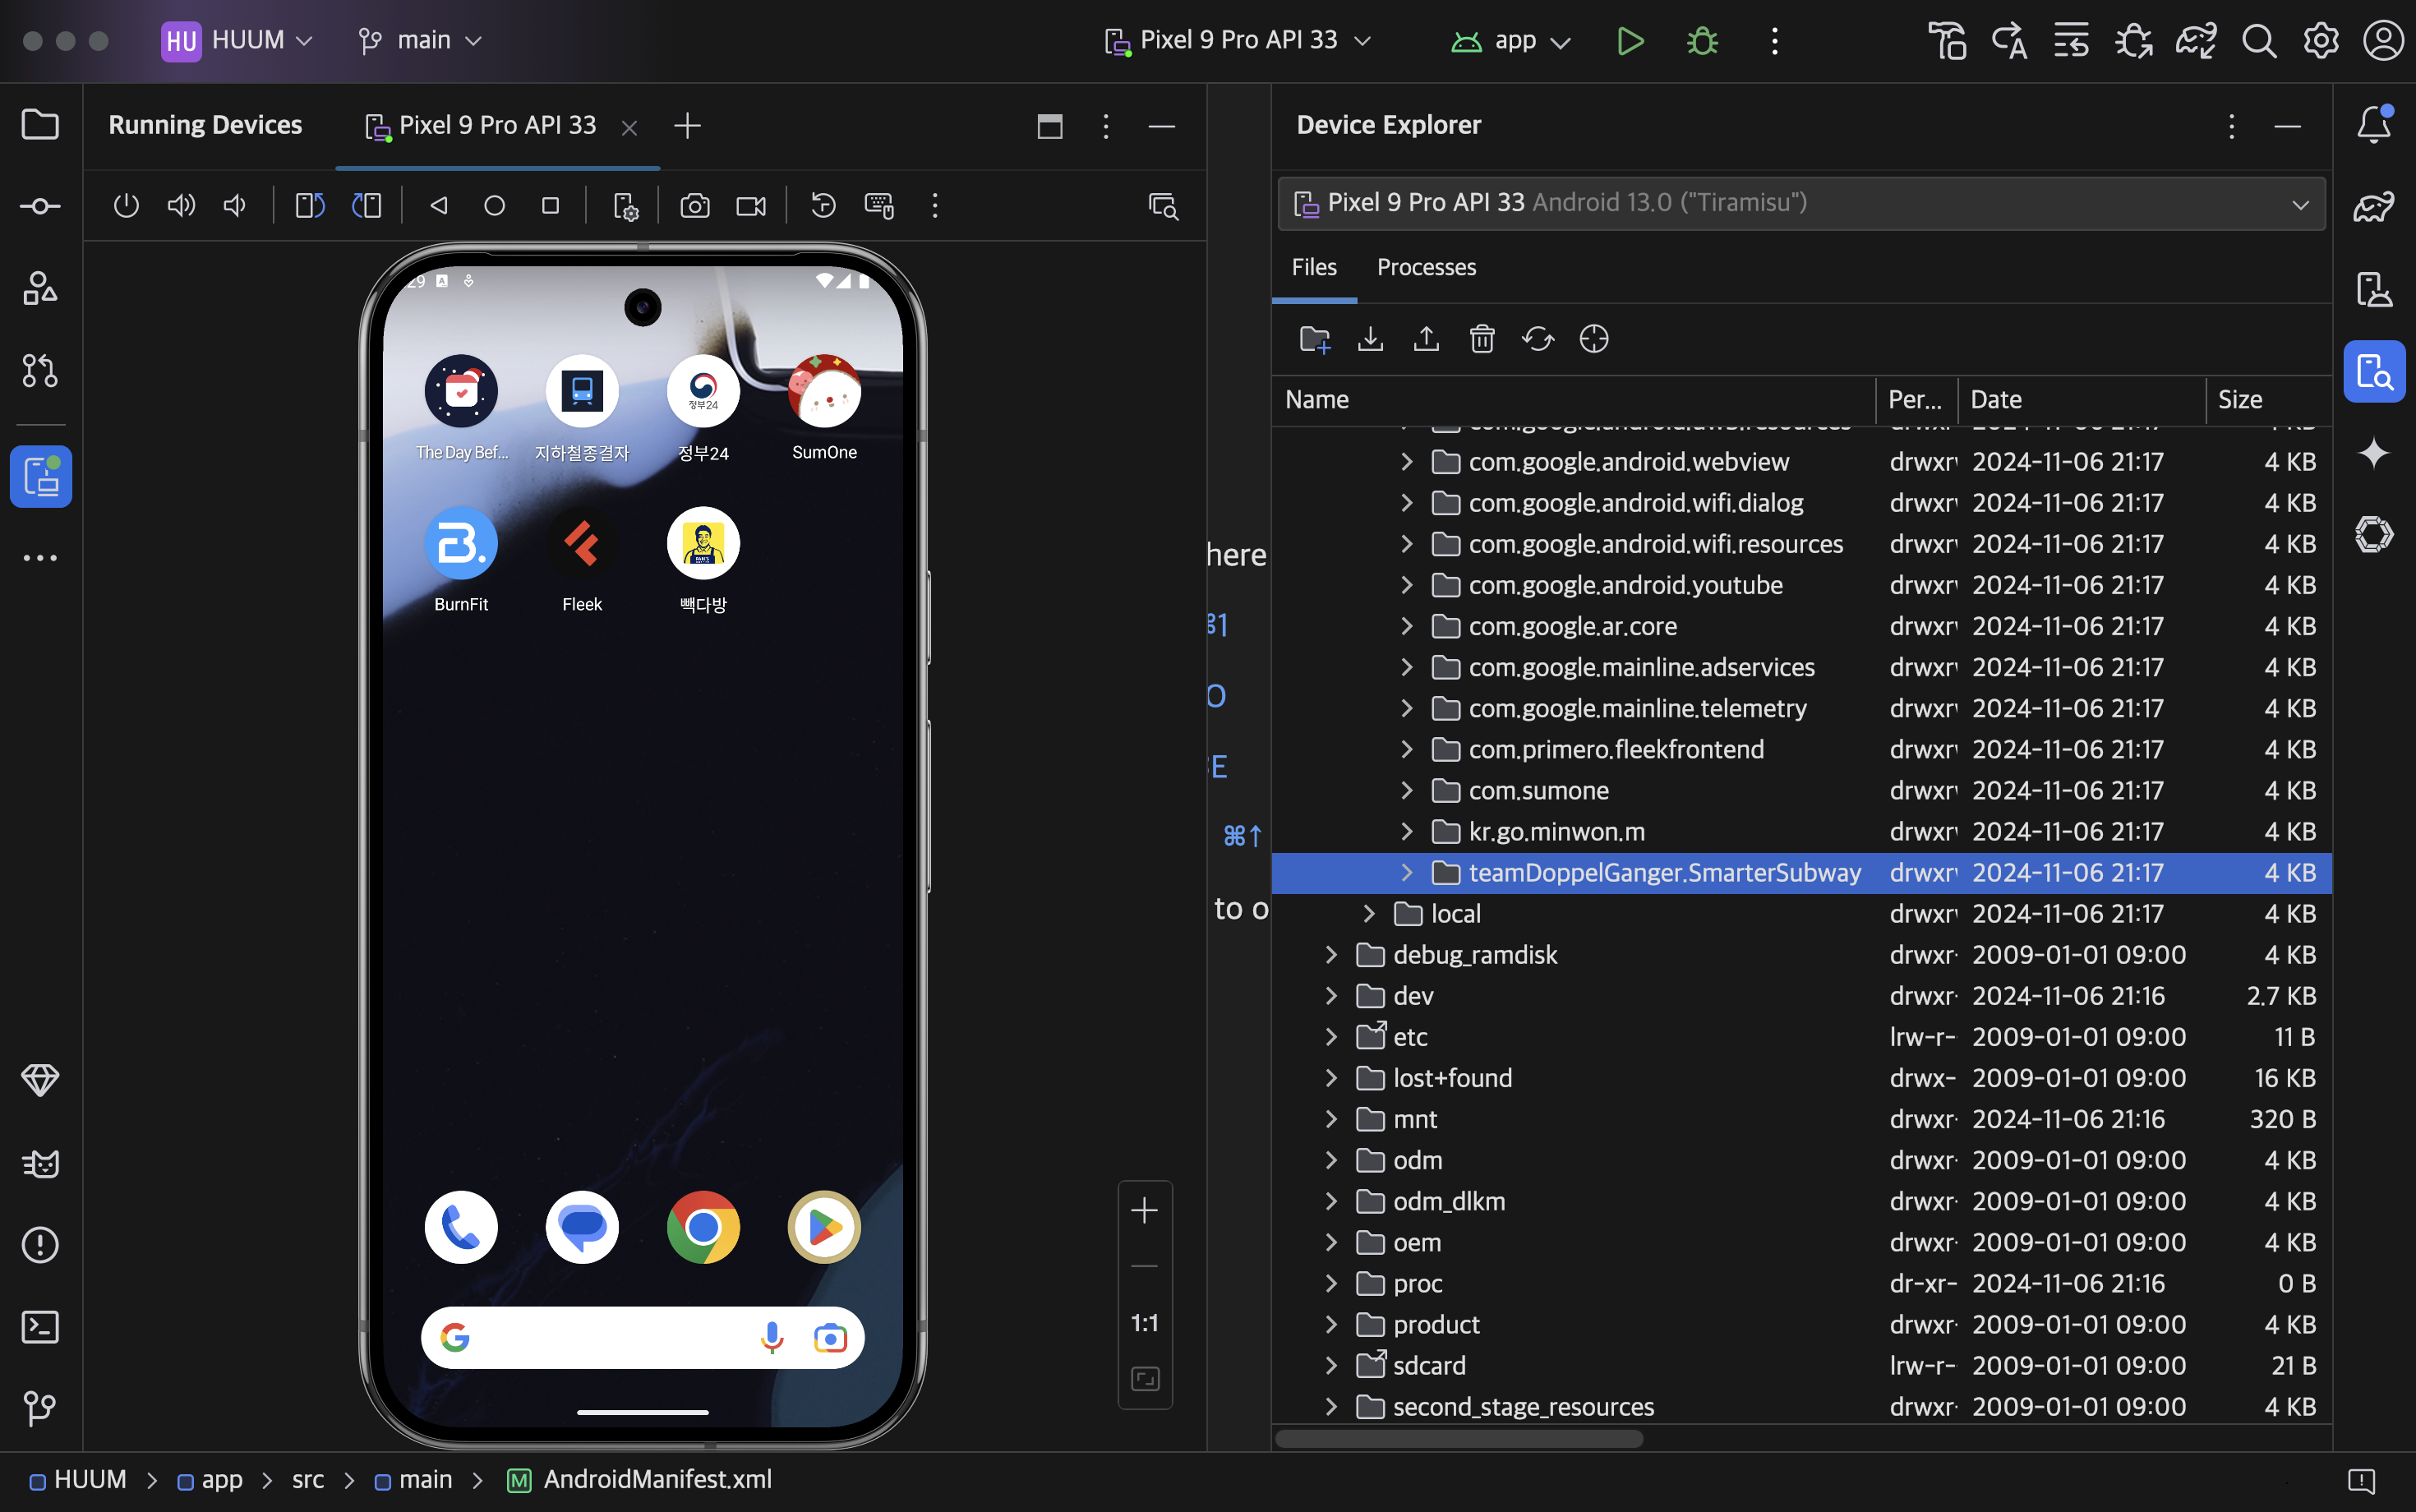Click the Synchronize icon in Device Explorer

(1538, 339)
